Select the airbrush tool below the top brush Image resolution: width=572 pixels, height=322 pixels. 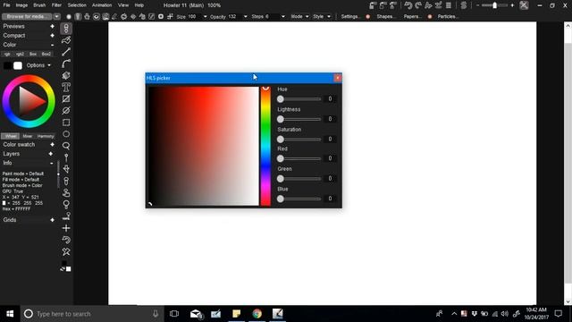(x=66, y=40)
